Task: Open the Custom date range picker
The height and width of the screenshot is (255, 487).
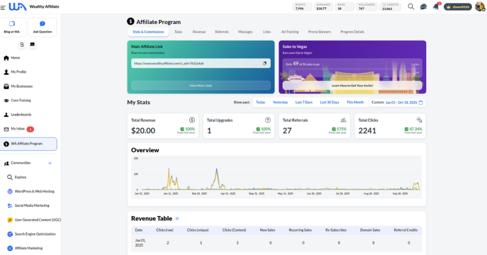Action: click(400, 102)
